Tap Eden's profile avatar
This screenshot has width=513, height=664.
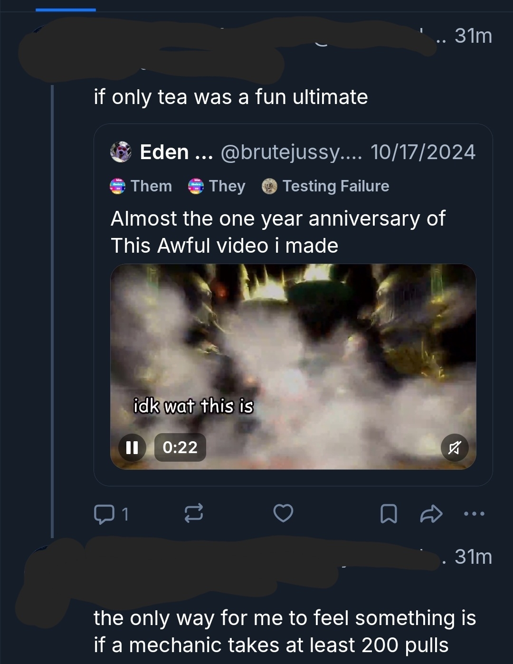121,152
